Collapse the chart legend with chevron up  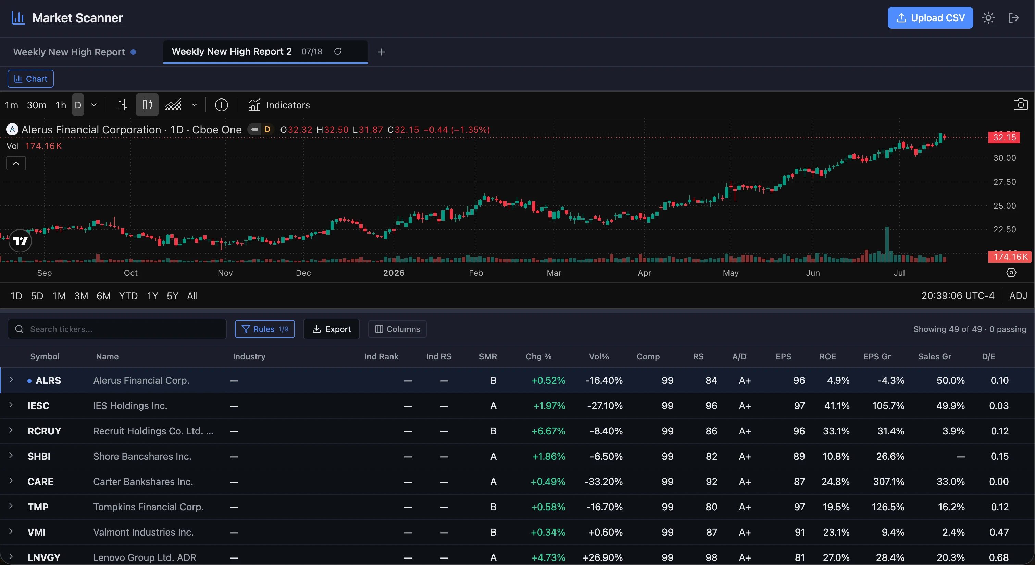(16, 163)
